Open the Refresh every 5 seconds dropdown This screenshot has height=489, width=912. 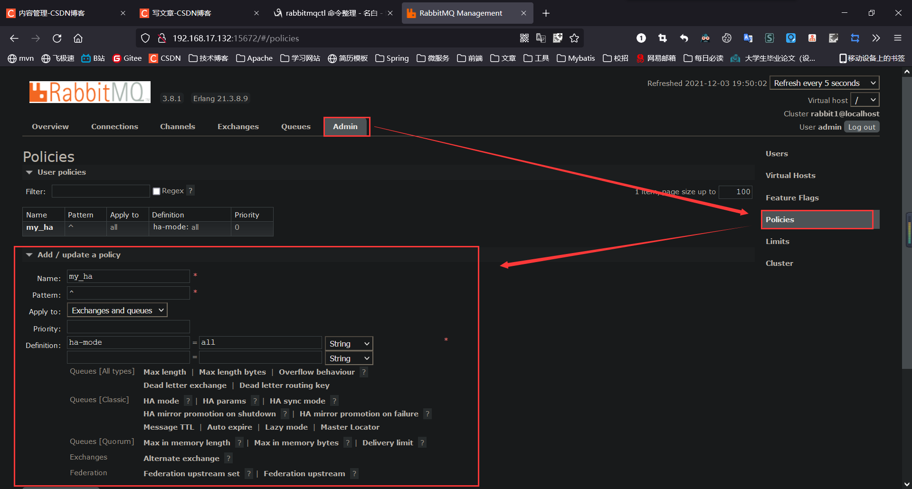(824, 83)
